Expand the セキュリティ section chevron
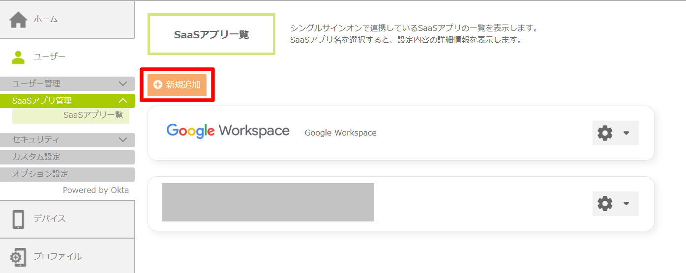Screen dimensions: 686x273 pos(123,140)
